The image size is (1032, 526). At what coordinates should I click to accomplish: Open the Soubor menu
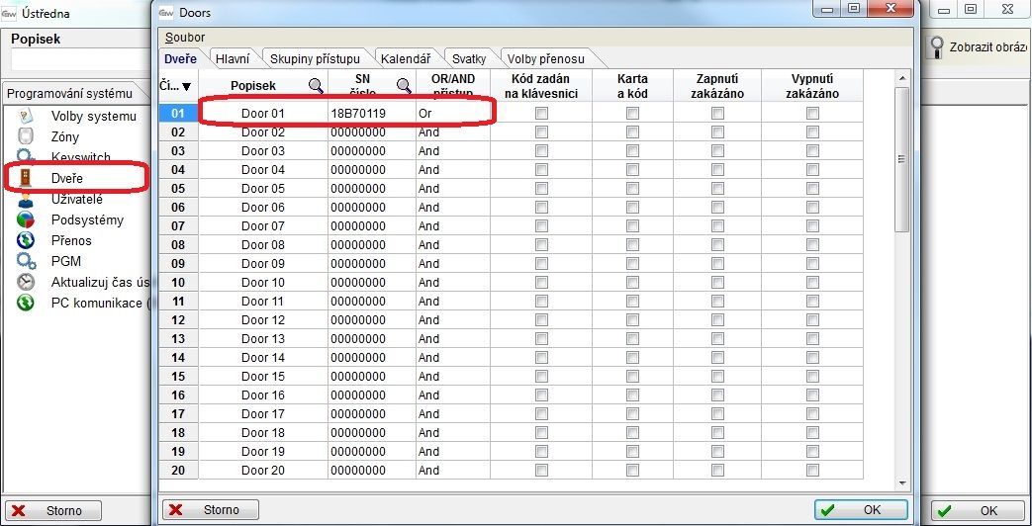(184, 37)
